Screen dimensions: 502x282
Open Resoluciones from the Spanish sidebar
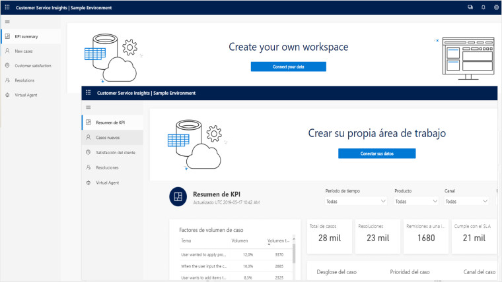[x=107, y=167]
